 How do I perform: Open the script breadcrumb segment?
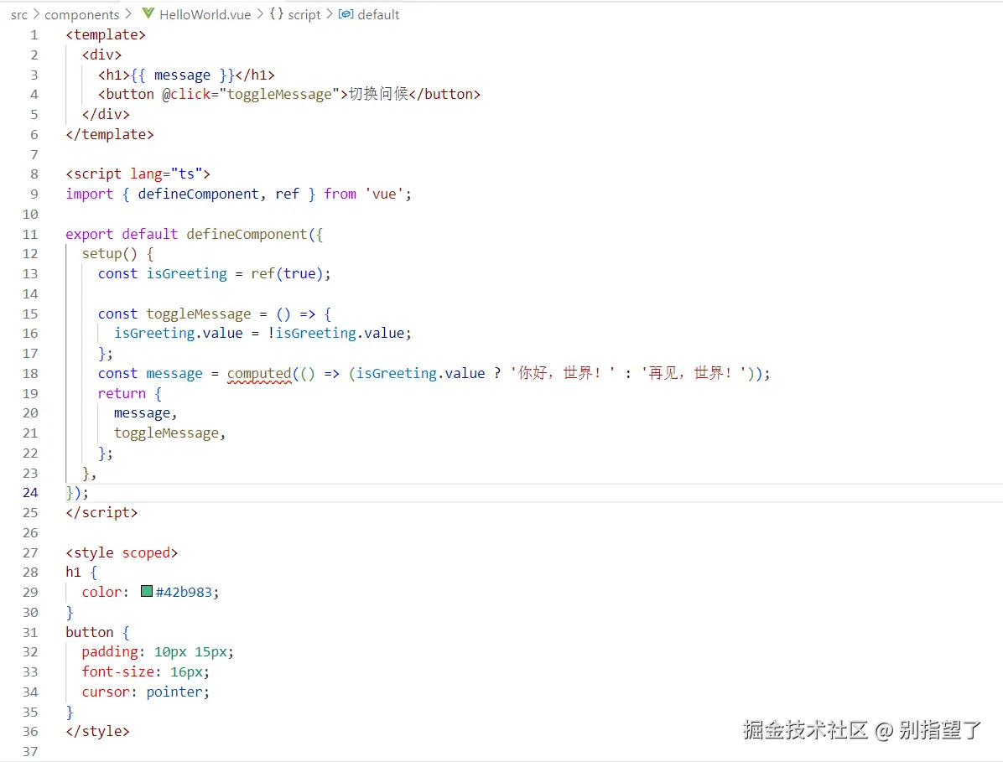pos(304,14)
